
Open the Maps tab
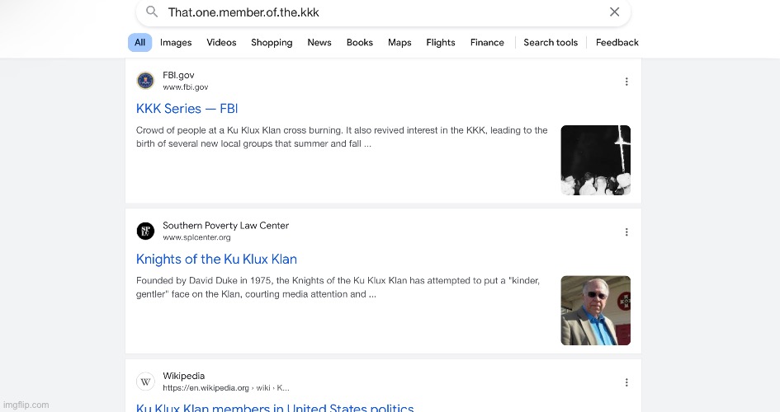pos(399,43)
